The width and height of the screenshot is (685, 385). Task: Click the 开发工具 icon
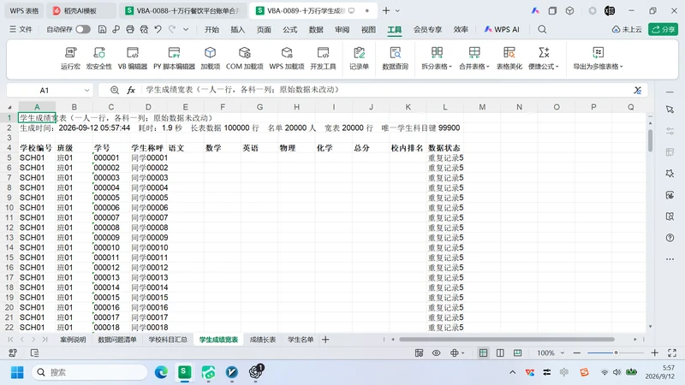pos(323,58)
